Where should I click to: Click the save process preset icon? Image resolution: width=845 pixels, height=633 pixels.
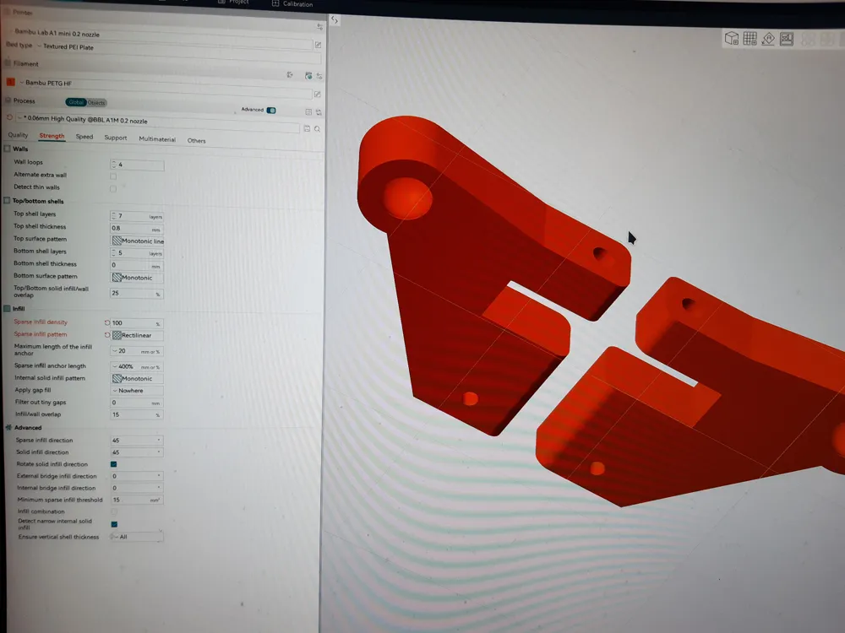[x=307, y=128]
